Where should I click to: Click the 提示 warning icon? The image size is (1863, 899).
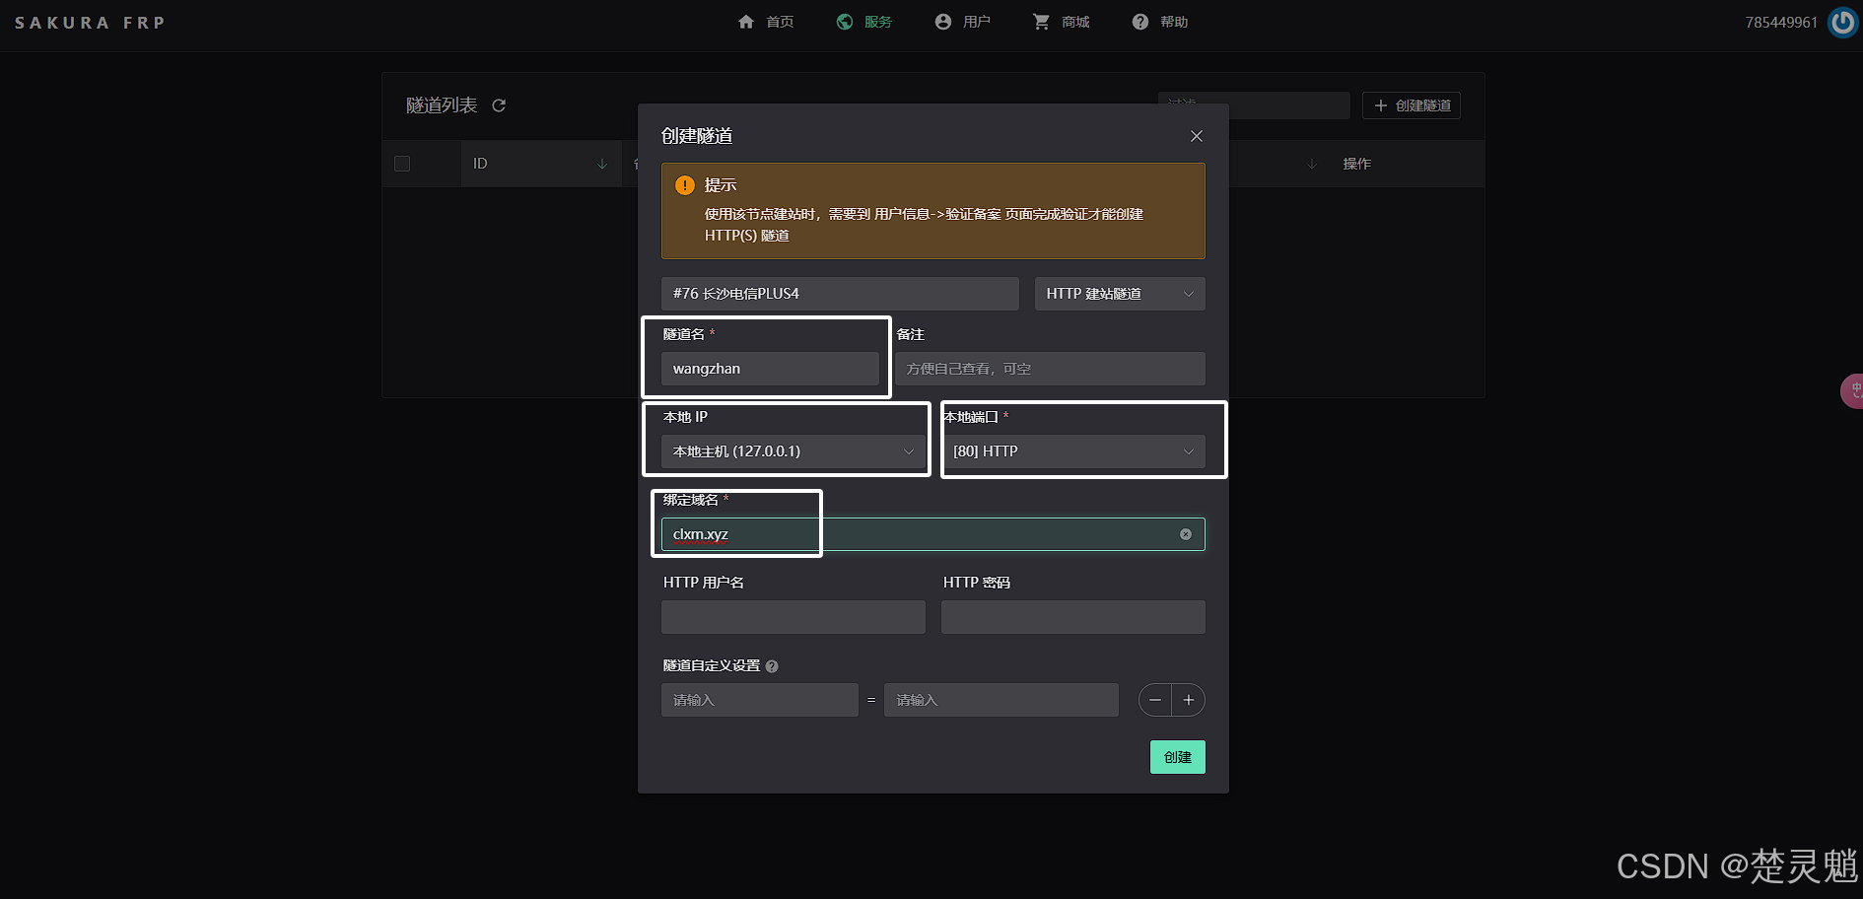tap(685, 185)
